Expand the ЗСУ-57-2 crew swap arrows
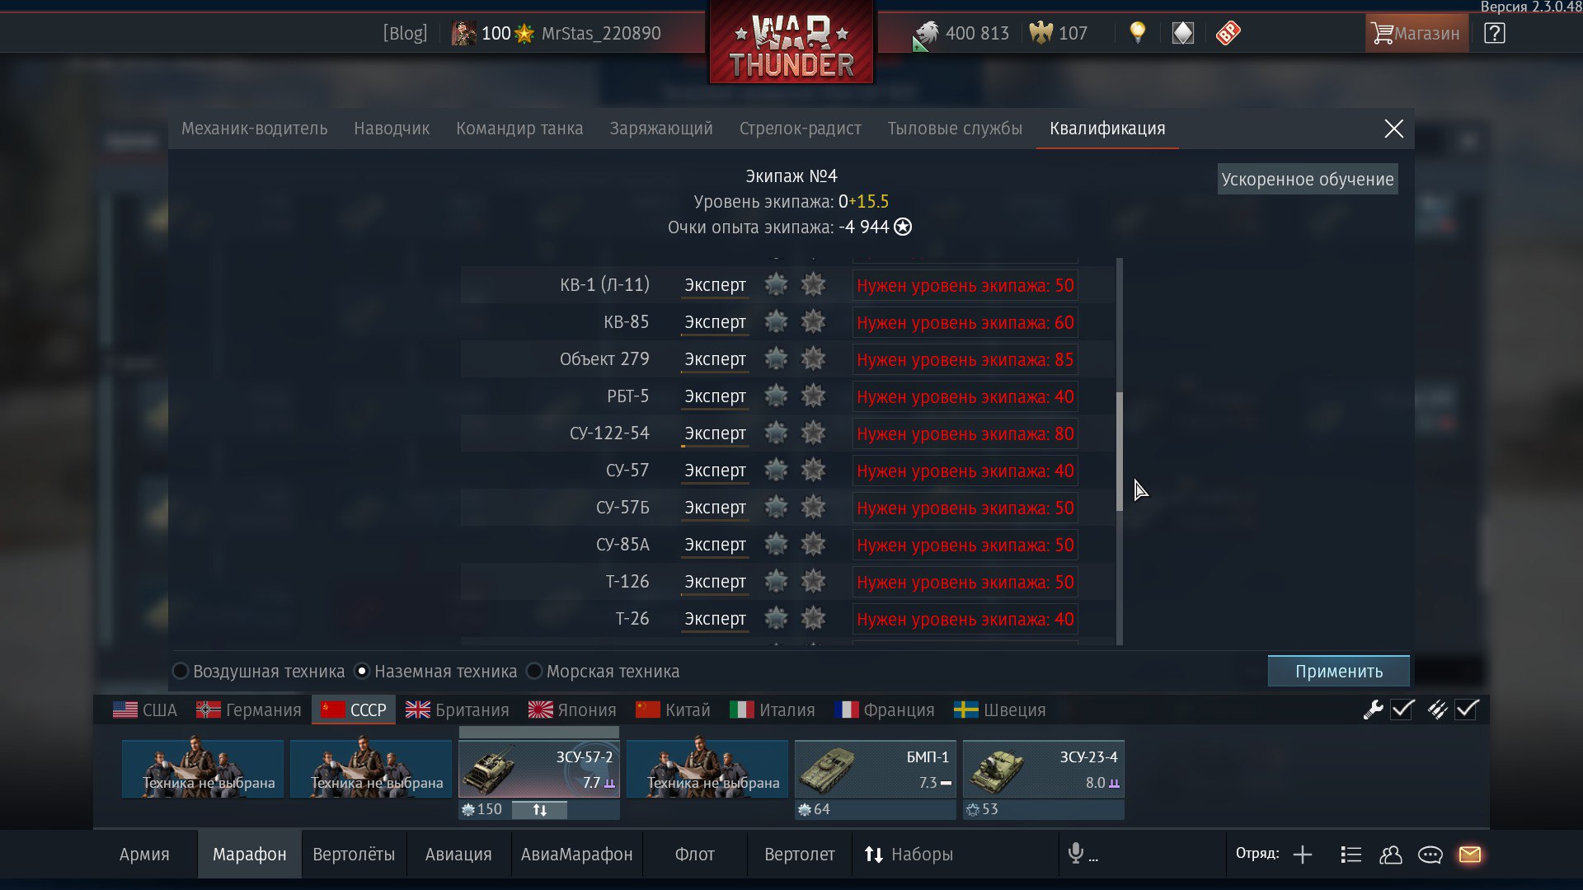The width and height of the screenshot is (1583, 890). [539, 810]
